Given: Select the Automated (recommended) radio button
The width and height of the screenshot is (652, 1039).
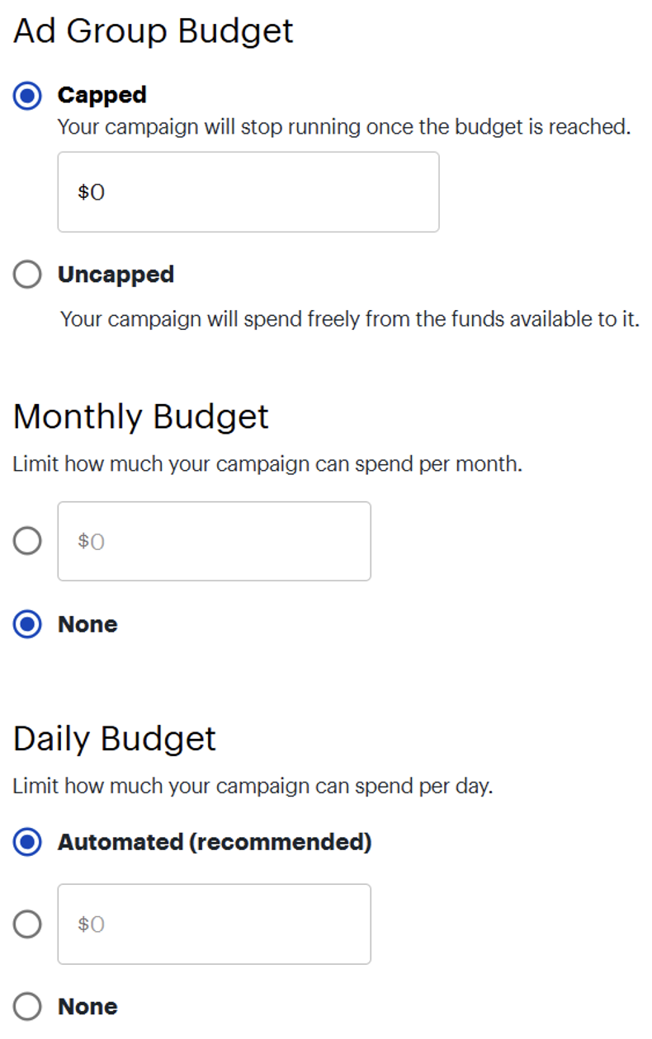Looking at the screenshot, I should coord(27,842).
